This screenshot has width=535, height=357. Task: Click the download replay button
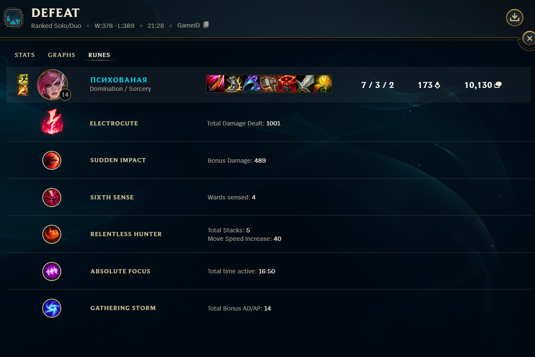point(514,18)
